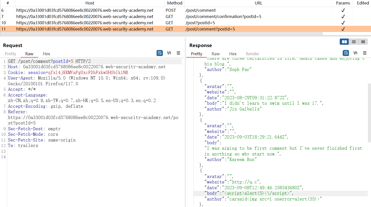Switch to top-bottom stacked layout icon
Image resolution: width=371 pixels, height=207 pixels.
pos(354,42)
